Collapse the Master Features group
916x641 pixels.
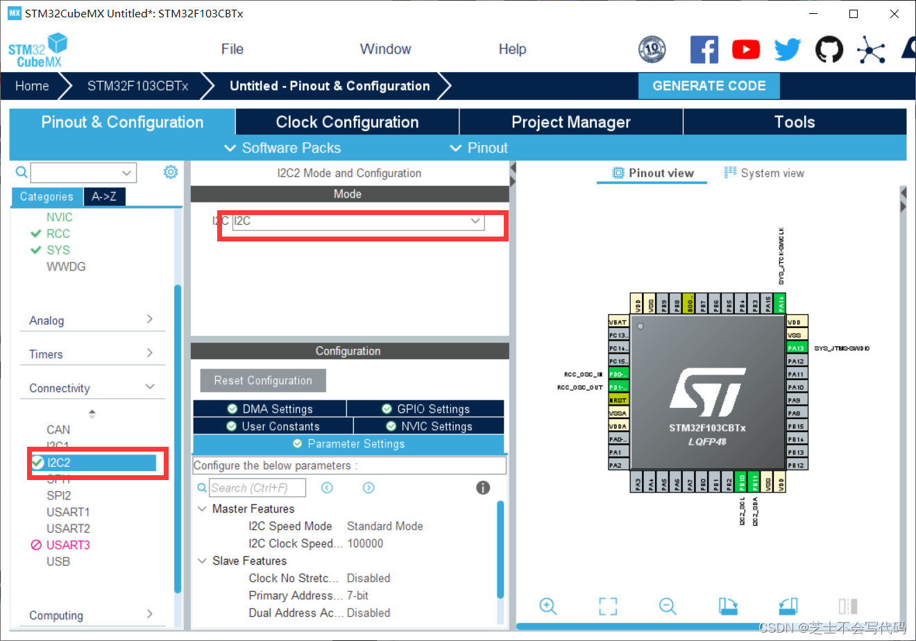[x=202, y=509]
